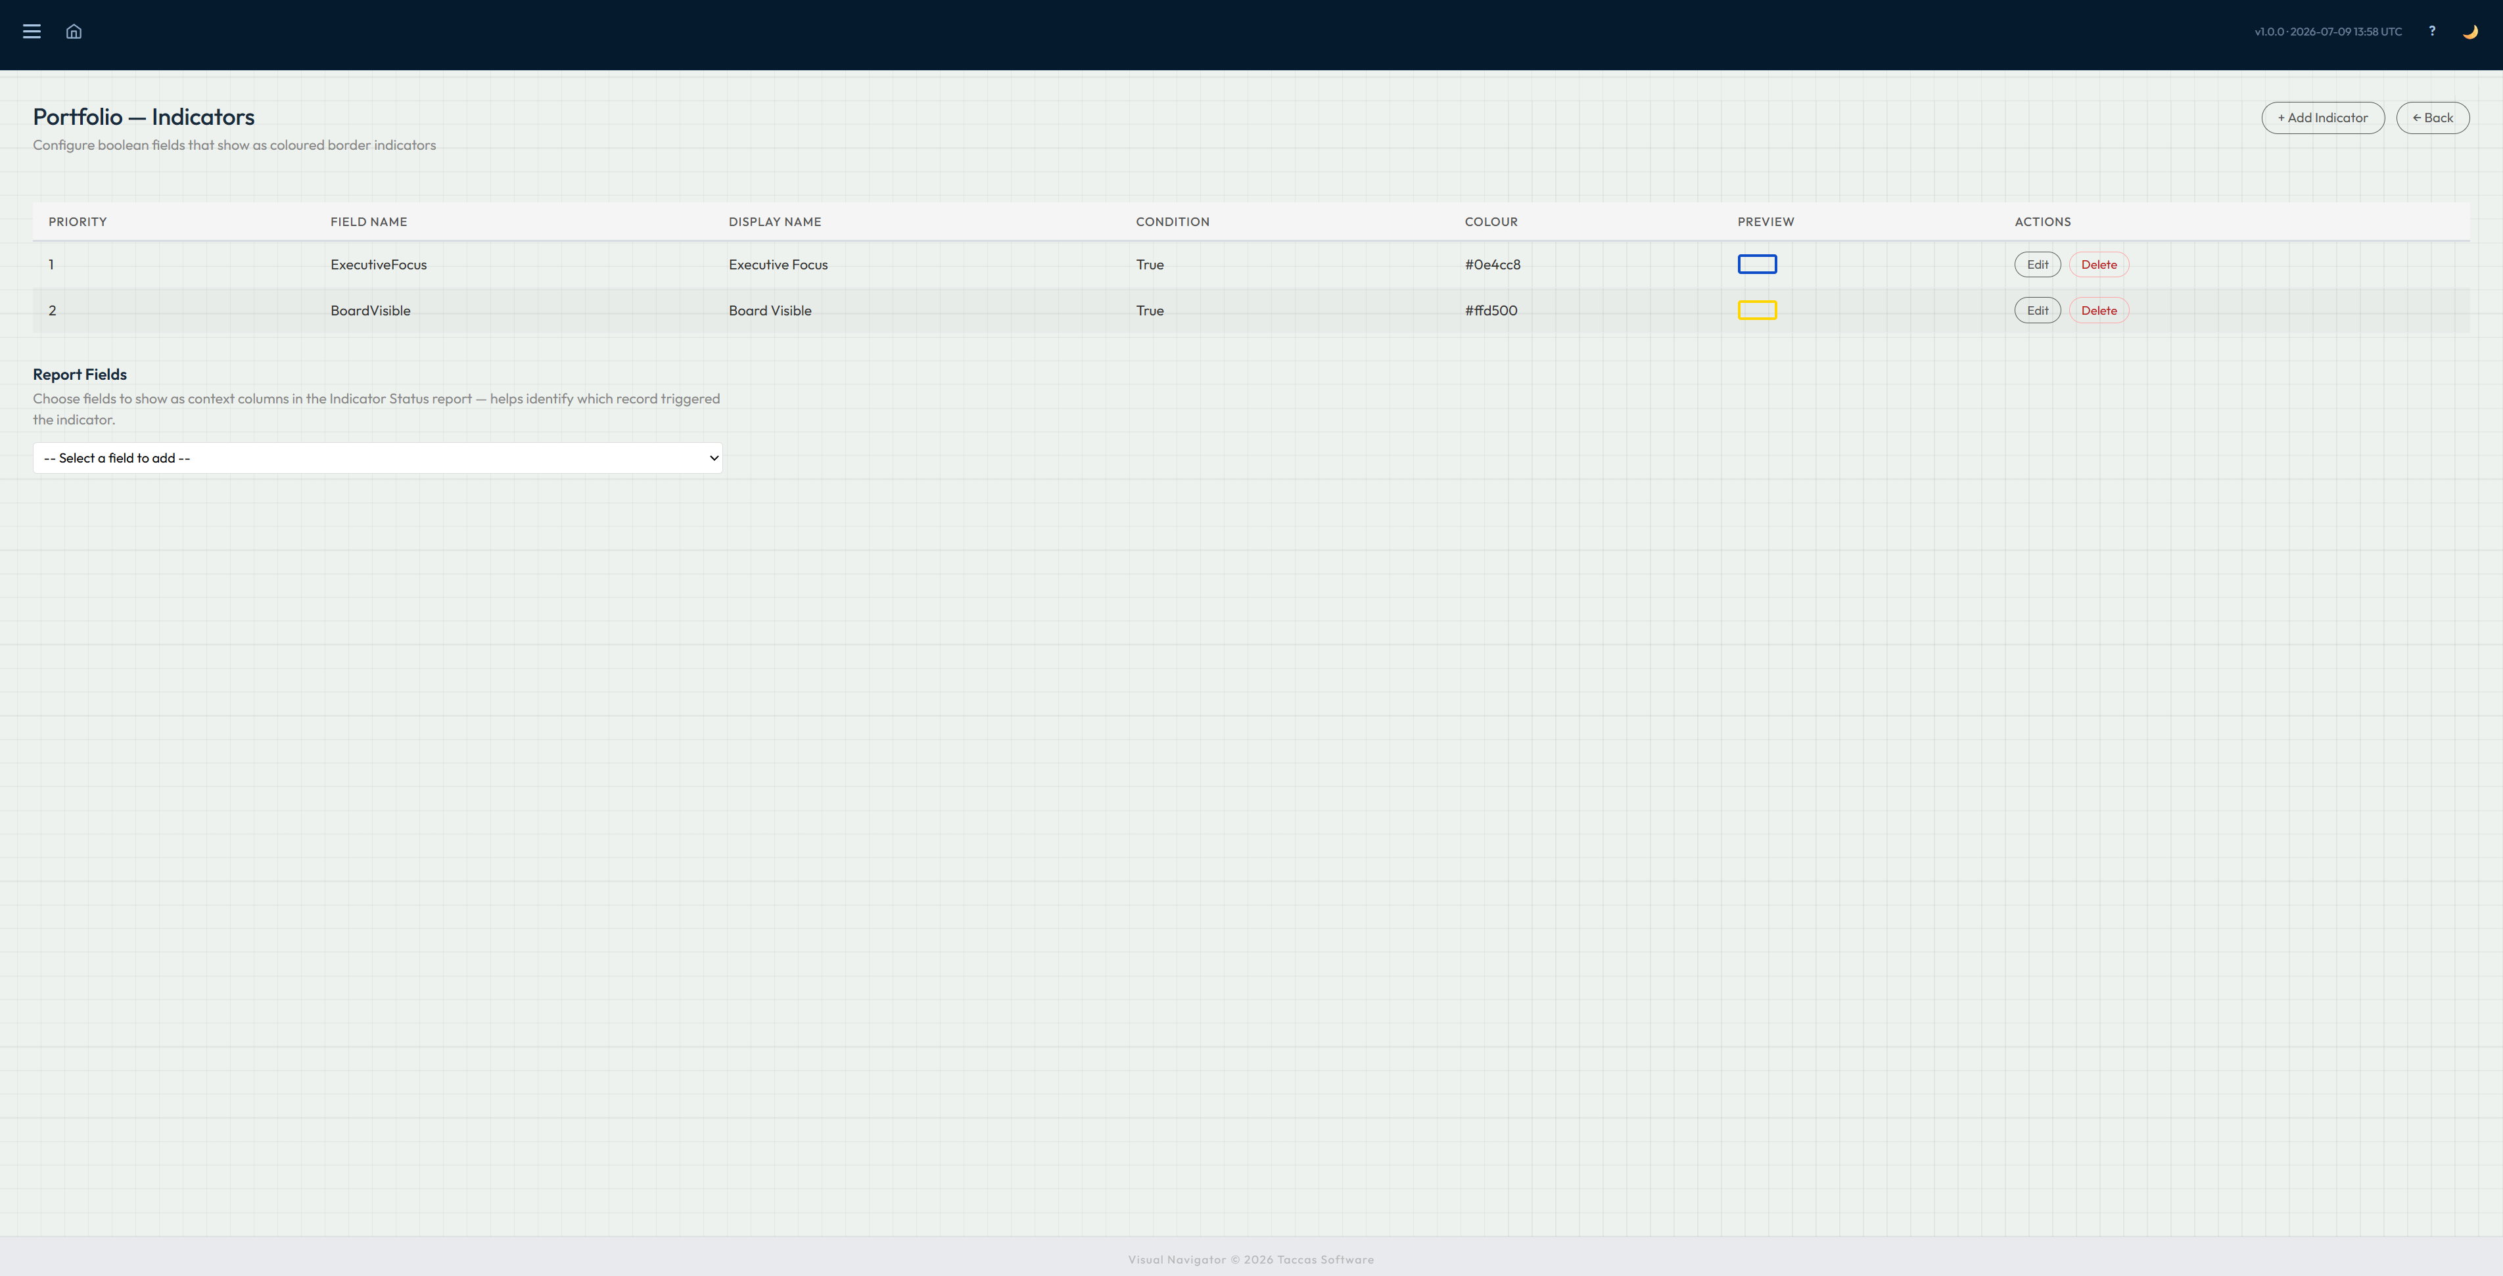The width and height of the screenshot is (2503, 1276).
Task: Click the 'Portfolio — Indicators' page title
Action: click(x=144, y=116)
